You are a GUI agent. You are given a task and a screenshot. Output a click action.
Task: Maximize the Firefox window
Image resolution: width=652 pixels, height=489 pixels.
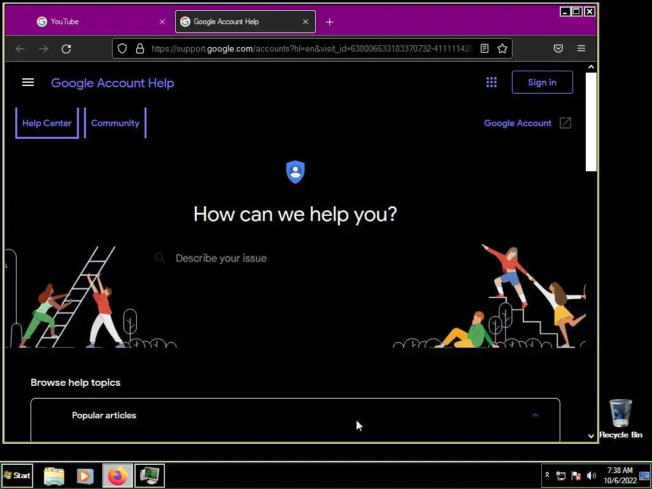click(x=577, y=11)
